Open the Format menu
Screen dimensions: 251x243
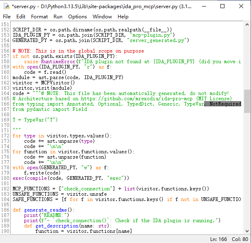(x=39, y=17)
